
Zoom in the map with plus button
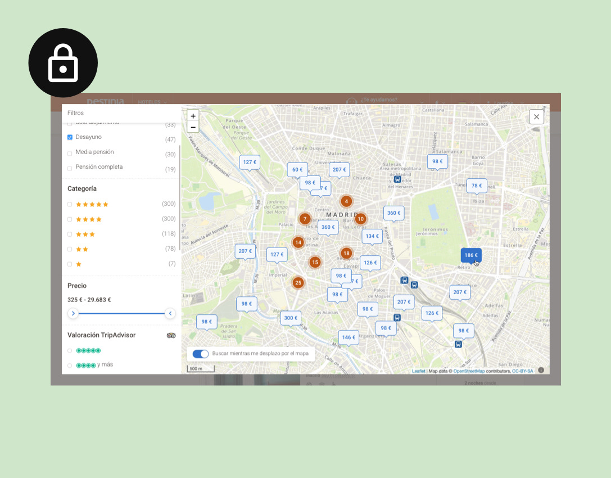click(x=193, y=116)
